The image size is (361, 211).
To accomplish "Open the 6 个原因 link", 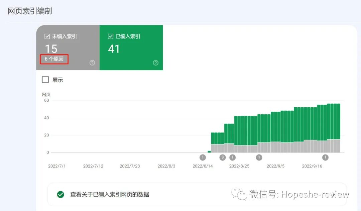I will tap(54, 59).
